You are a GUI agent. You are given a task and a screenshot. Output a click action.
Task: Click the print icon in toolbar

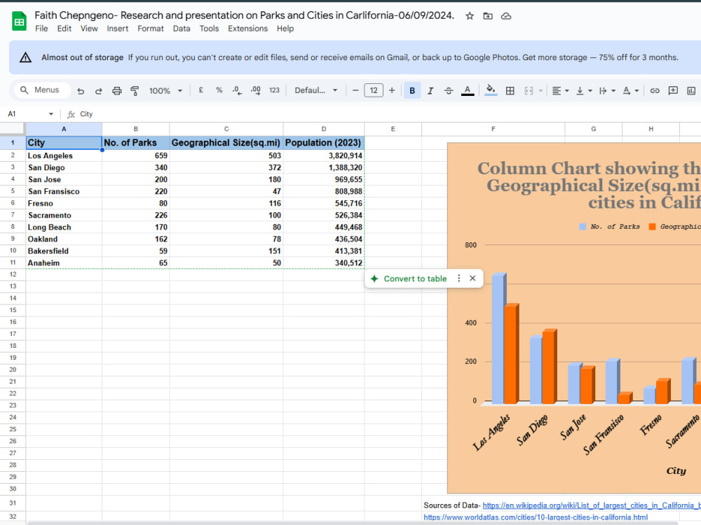tap(116, 90)
